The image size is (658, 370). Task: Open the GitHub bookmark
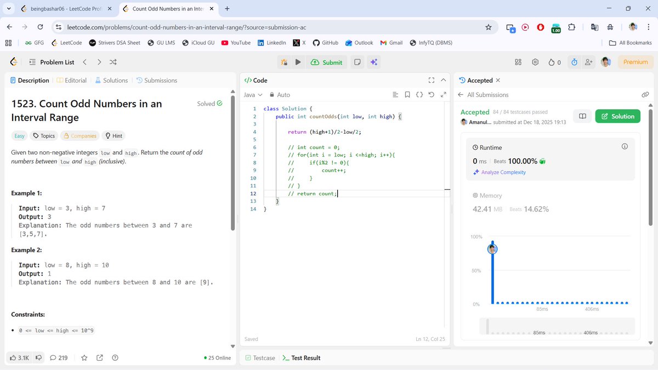coord(325,43)
